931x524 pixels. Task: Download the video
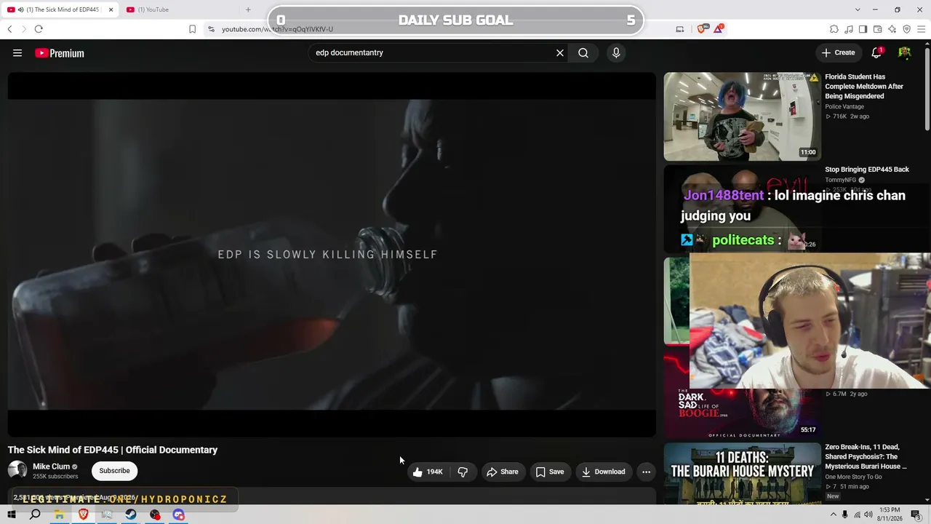603,472
